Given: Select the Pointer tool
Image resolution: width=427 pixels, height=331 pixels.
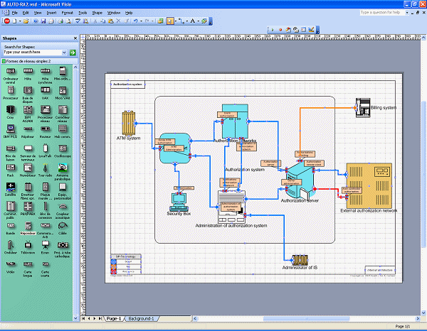Looking at the screenshot, I should (x=170, y=21).
